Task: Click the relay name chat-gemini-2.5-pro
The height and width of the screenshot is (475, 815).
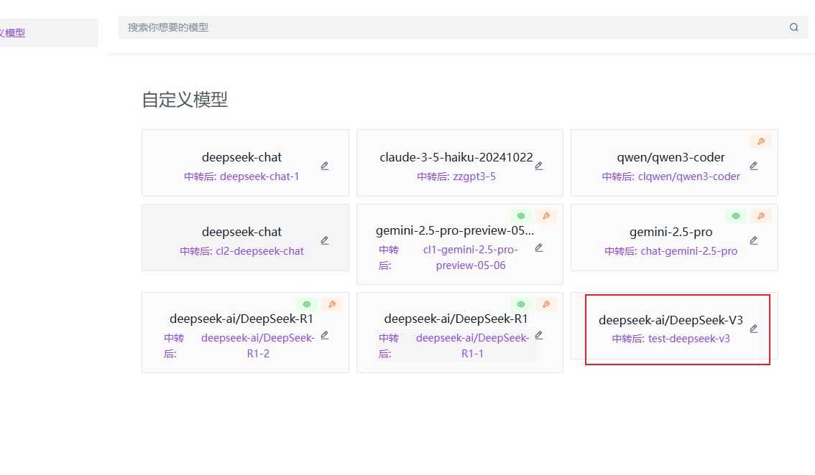Action: [689, 251]
